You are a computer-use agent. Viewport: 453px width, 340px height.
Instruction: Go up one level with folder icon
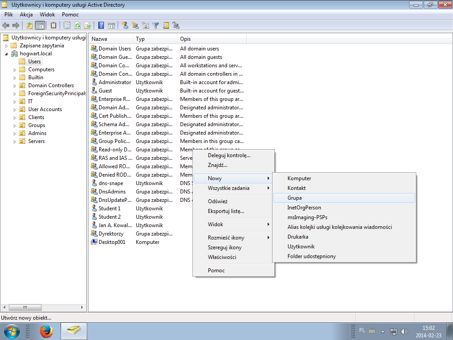pos(30,25)
